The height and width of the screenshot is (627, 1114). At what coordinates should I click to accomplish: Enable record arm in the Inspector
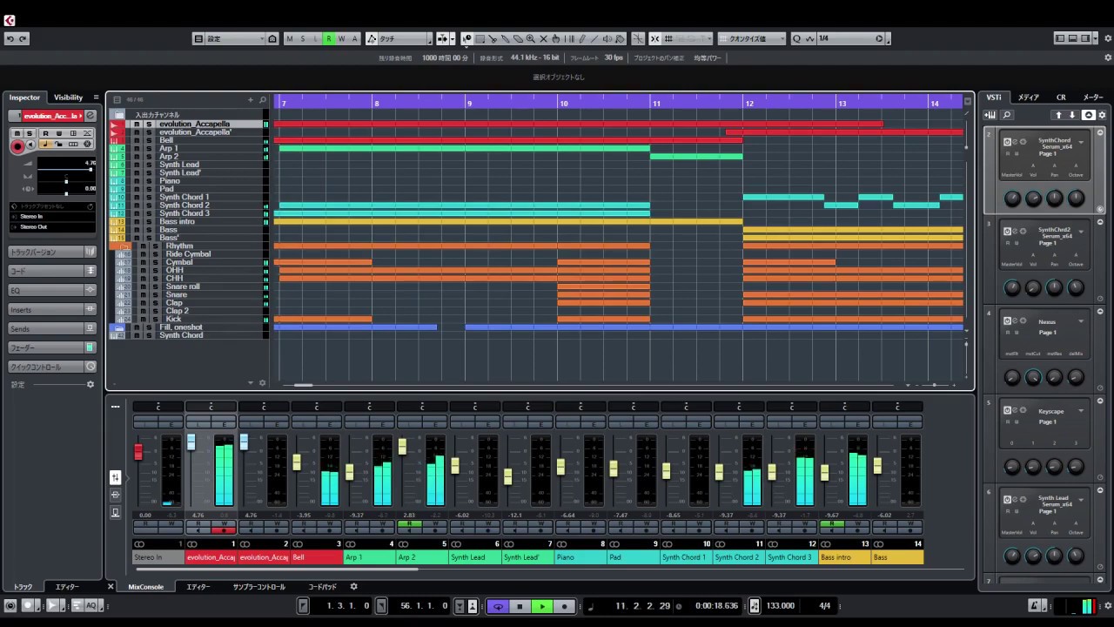click(x=17, y=146)
